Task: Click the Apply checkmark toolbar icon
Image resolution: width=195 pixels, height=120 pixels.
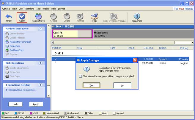Action: click(x=22, y=17)
